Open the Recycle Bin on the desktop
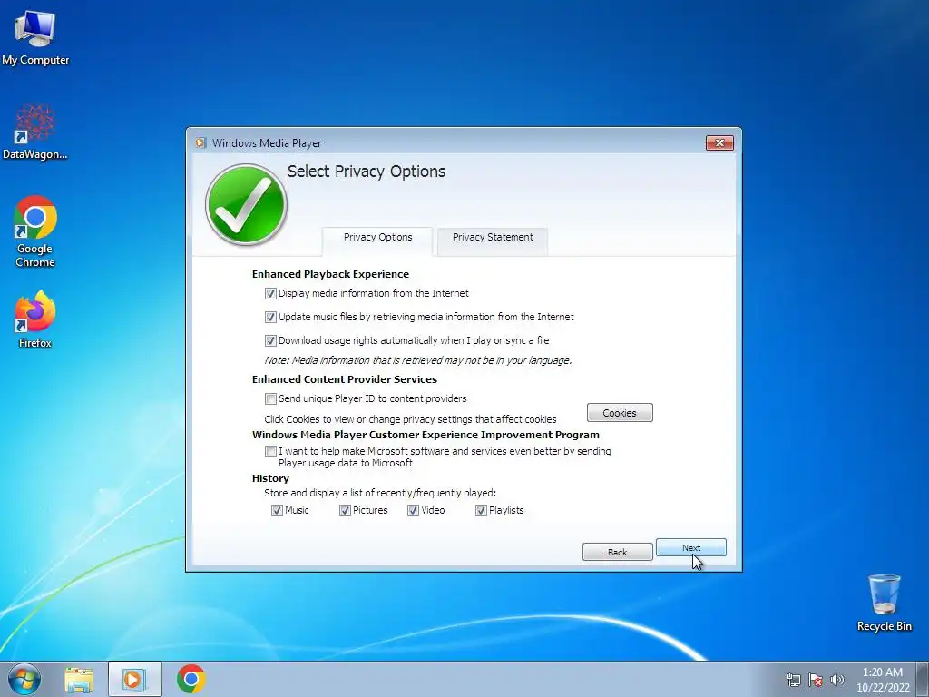 click(x=884, y=603)
